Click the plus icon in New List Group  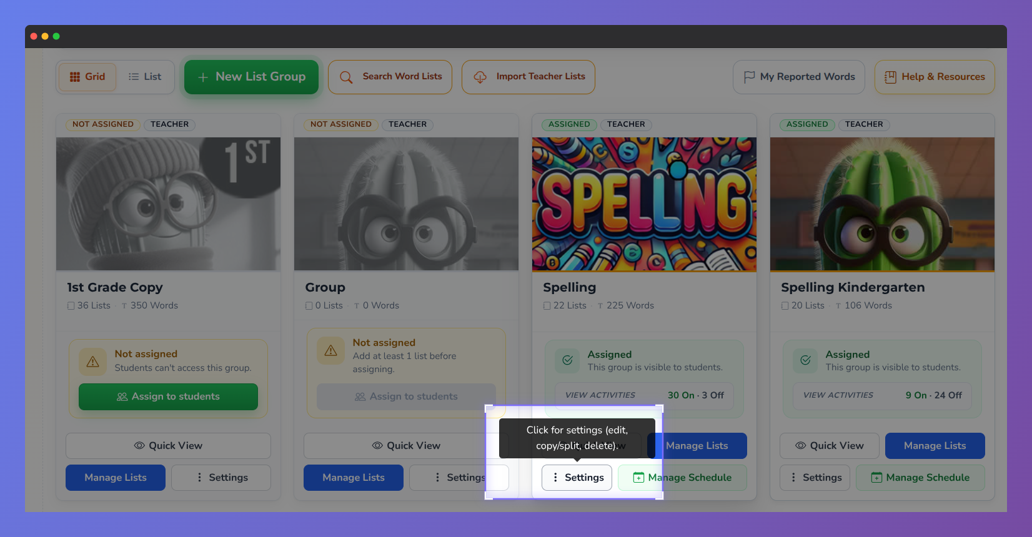click(x=203, y=77)
